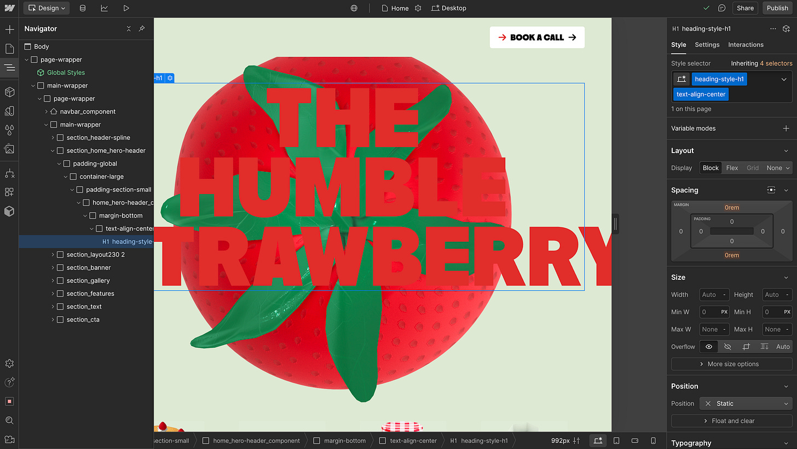Open the Assets image icon
The width and height of the screenshot is (797, 449).
point(9,149)
